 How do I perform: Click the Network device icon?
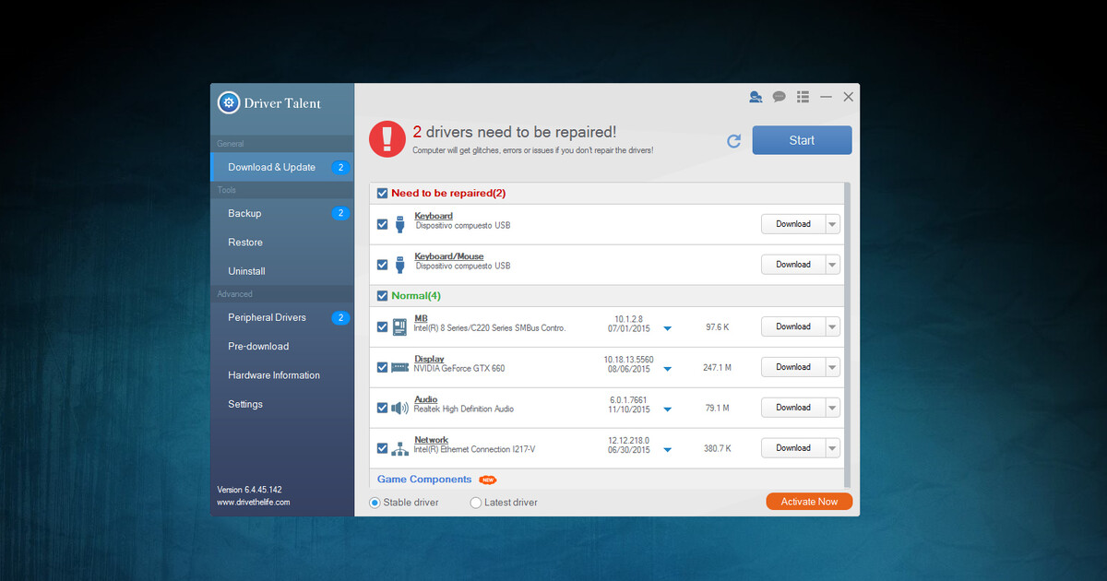[x=399, y=448]
